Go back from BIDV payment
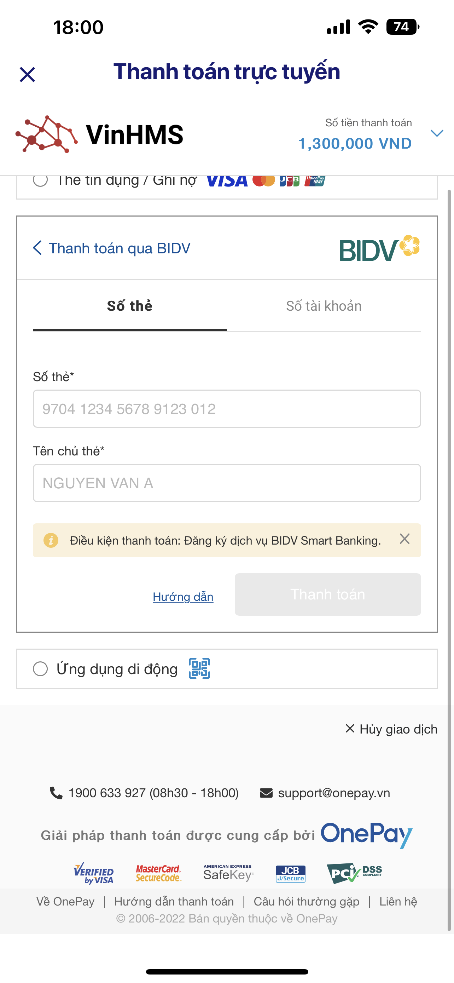The image size is (454, 983). point(37,248)
